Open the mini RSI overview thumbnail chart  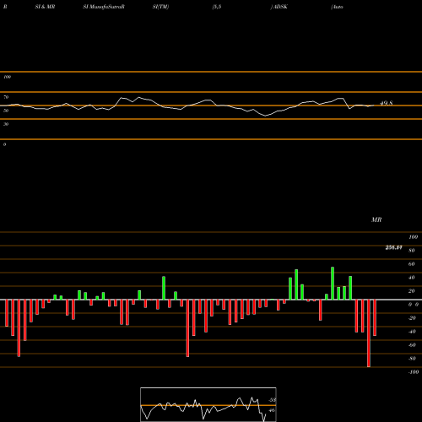208,404
